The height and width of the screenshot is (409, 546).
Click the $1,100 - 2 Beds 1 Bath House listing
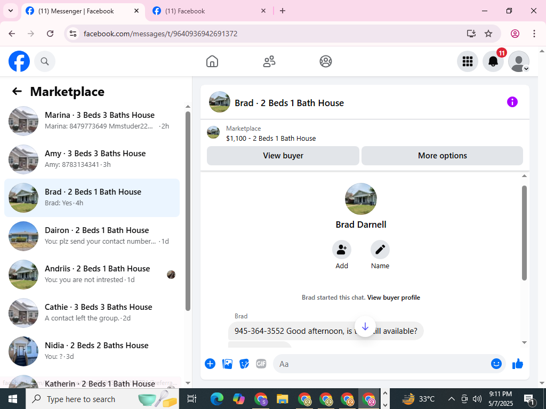[x=271, y=138]
